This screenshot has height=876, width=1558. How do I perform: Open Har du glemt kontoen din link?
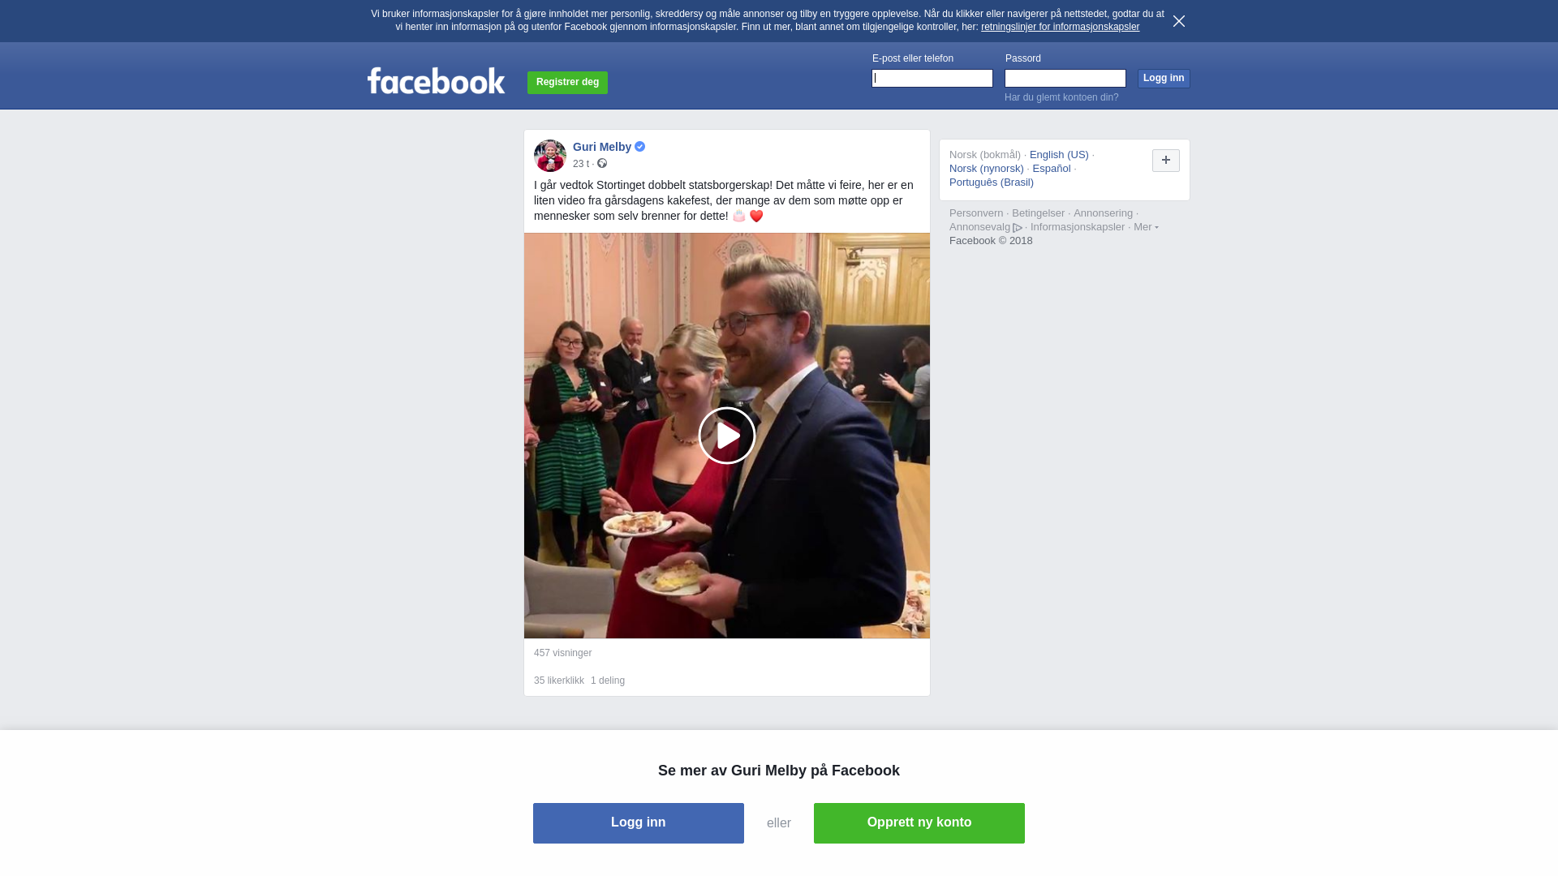pyautogui.click(x=1061, y=97)
